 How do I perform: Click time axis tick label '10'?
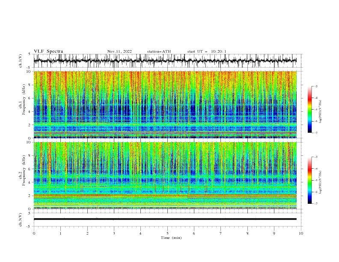click(x=301, y=233)
